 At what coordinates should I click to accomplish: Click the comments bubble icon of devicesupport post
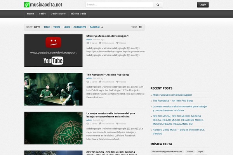(100, 43)
